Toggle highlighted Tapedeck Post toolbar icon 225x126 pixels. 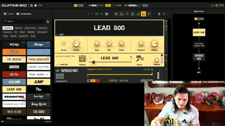(x=143, y=14)
